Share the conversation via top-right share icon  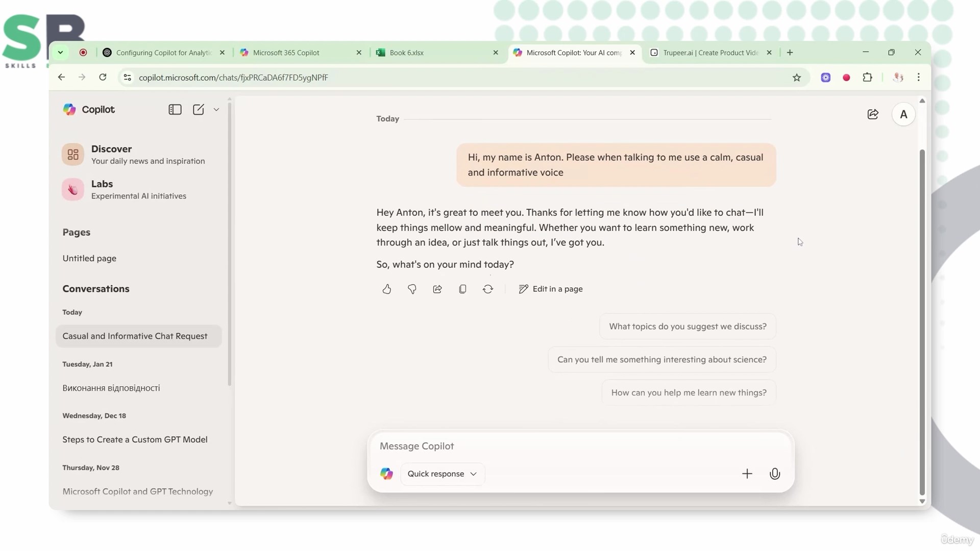(x=873, y=114)
